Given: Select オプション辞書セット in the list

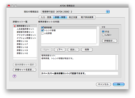Looking at the screenshot, I should tap(25, 38).
